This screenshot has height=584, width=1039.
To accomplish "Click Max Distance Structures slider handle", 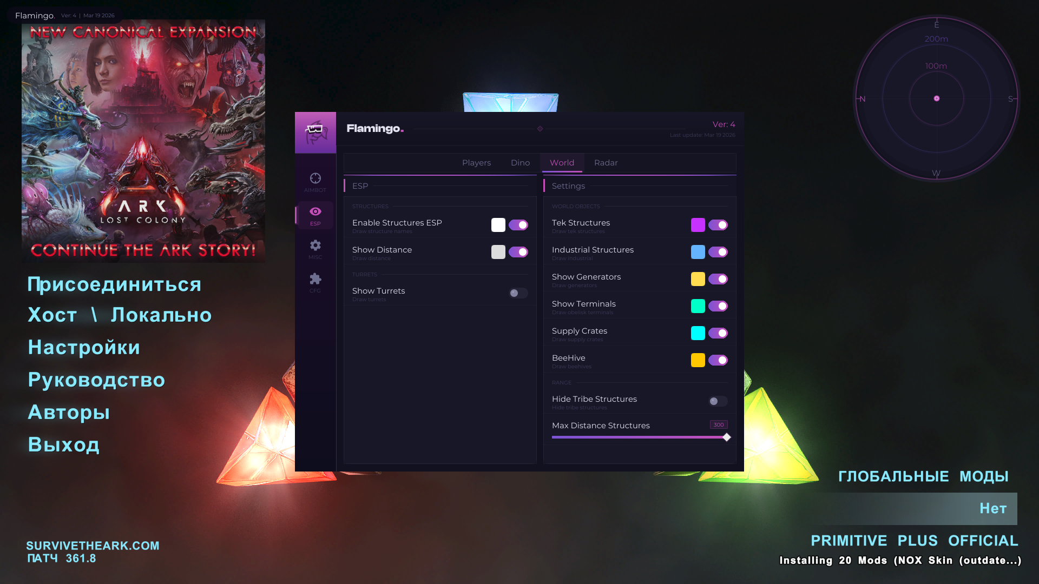I will (727, 437).
